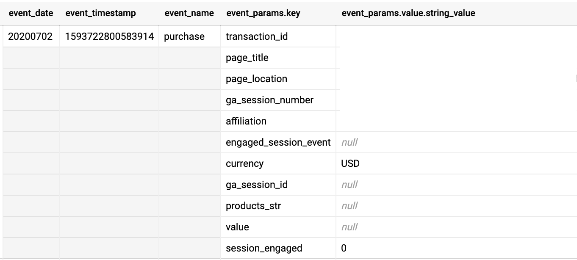Click the event_params.key column header
The height and width of the screenshot is (260, 577).
pyautogui.click(x=264, y=13)
